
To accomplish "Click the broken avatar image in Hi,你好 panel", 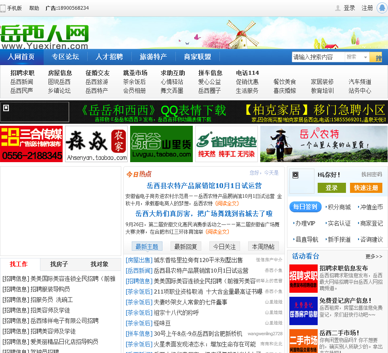I will tap(295, 175).
